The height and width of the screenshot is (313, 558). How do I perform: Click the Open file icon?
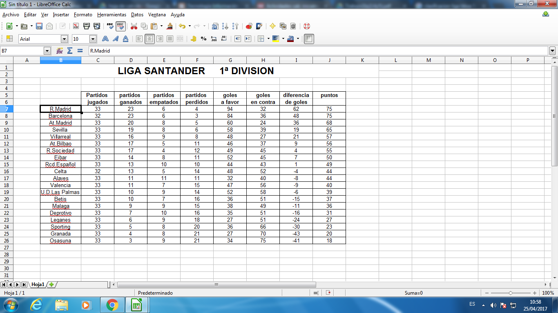24,26
